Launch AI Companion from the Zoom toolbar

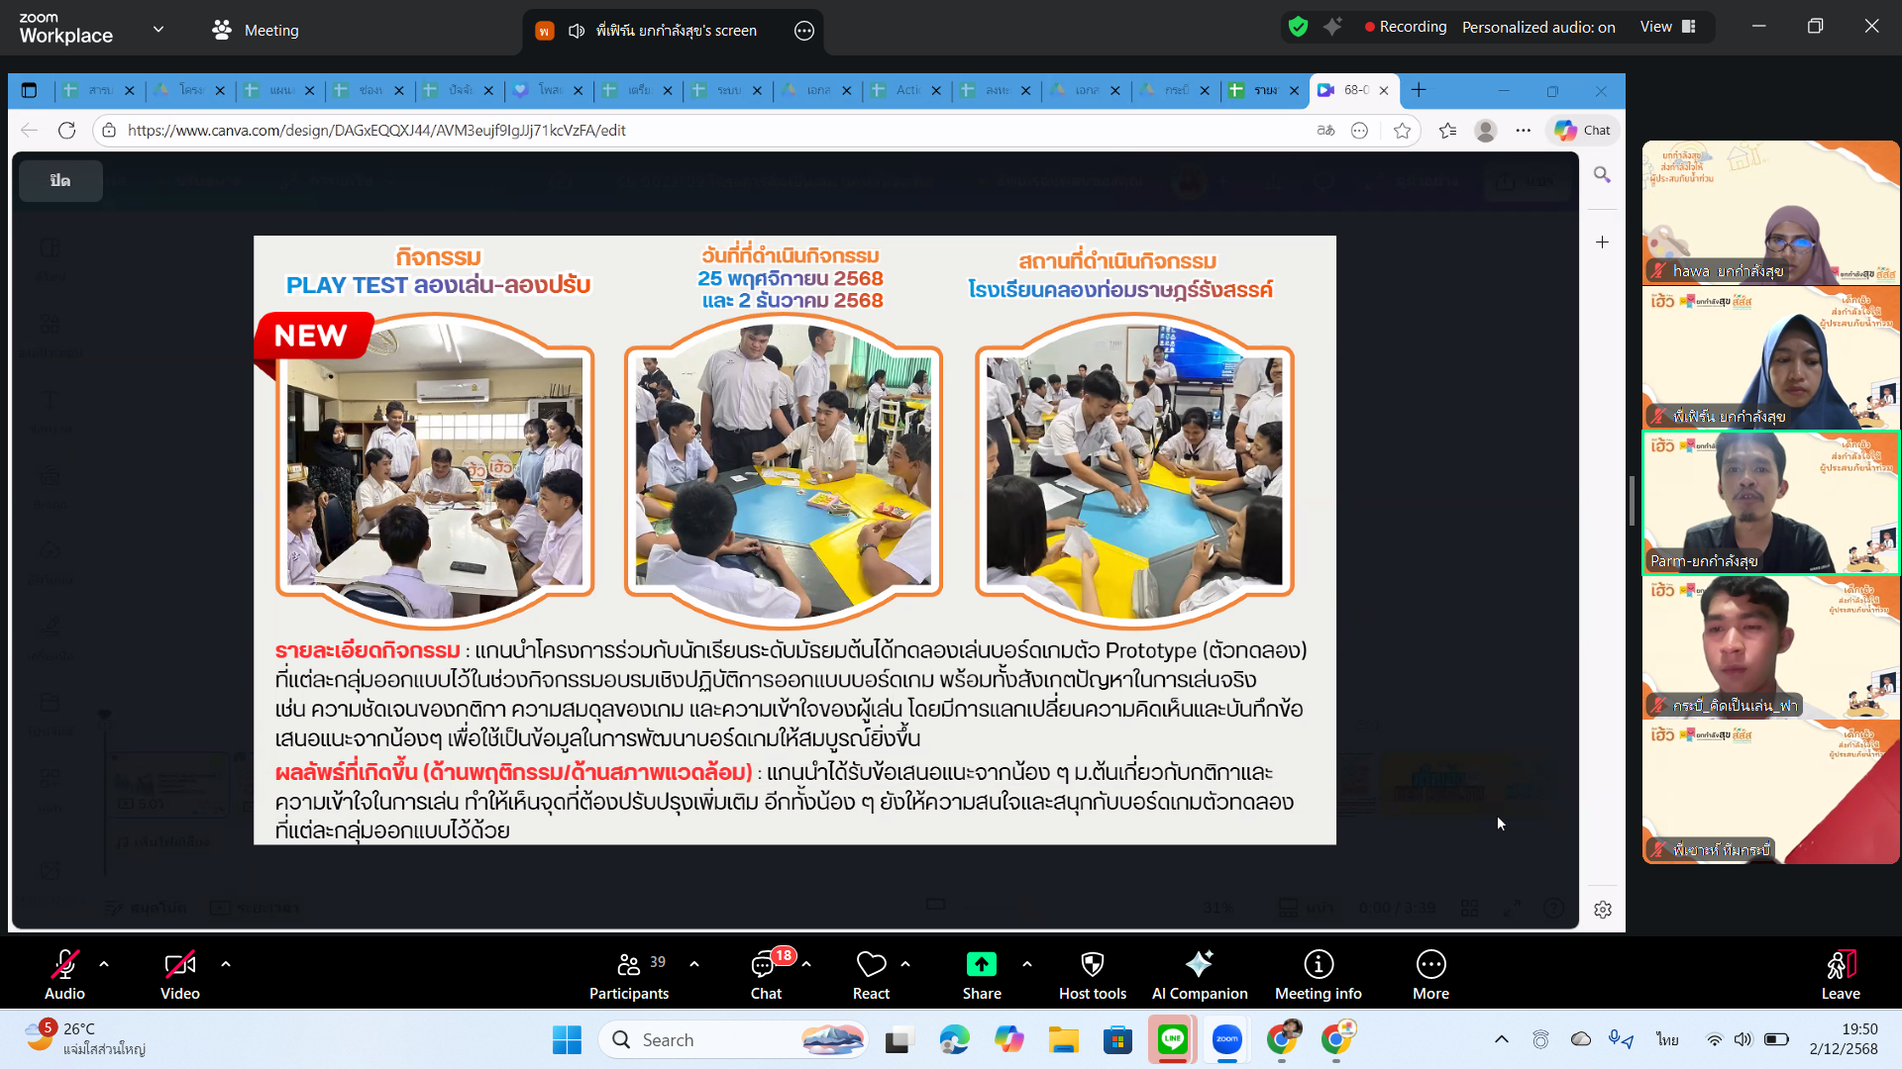[x=1200, y=973]
